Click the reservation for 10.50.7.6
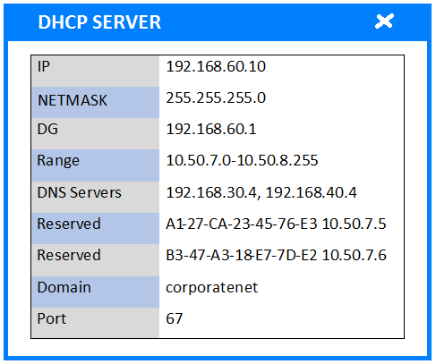The height and width of the screenshot is (364, 436). click(x=276, y=255)
